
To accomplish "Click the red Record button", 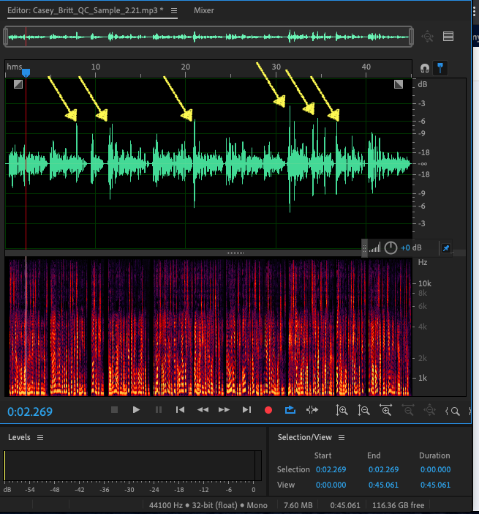I will click(x=268, y=410).
